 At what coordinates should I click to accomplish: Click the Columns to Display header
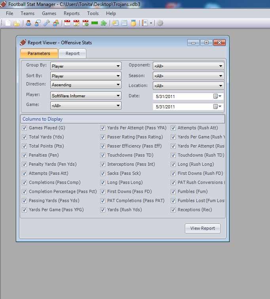123,119
